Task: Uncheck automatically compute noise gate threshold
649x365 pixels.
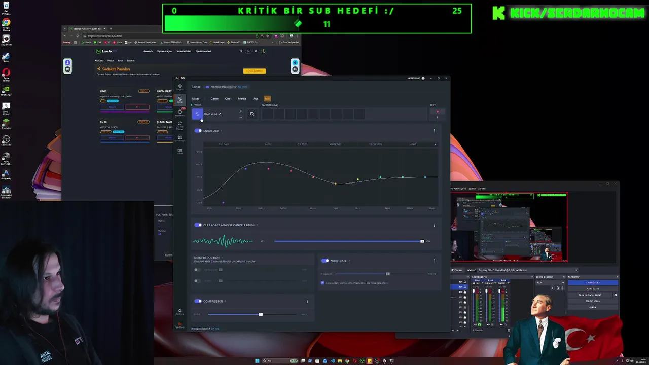Action: pyautogui.click(x=322, y=283)
